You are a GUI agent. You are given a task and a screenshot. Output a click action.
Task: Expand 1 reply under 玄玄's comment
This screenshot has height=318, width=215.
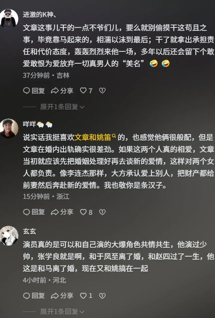[x=62, y=311]
